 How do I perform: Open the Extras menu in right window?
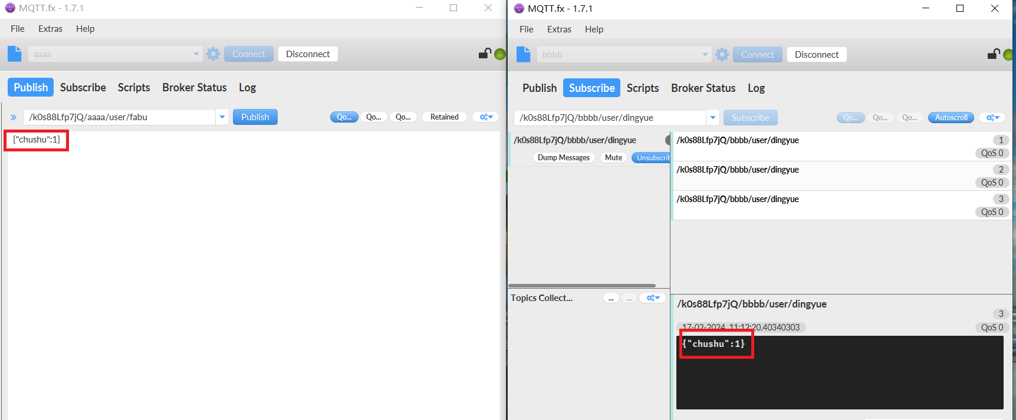coord(558,29)
